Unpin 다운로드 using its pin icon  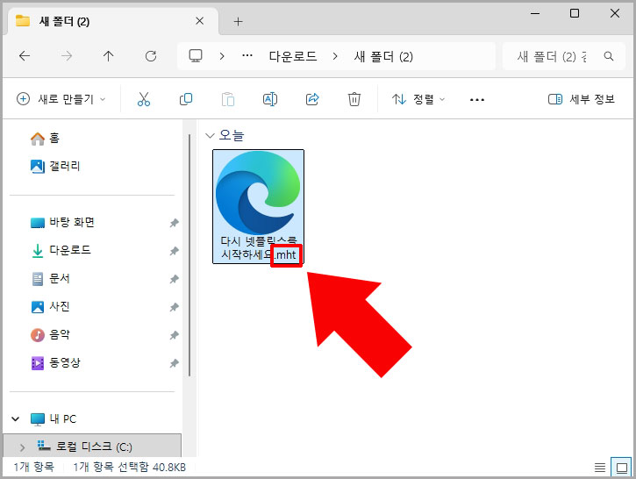[x=174, y=251]
